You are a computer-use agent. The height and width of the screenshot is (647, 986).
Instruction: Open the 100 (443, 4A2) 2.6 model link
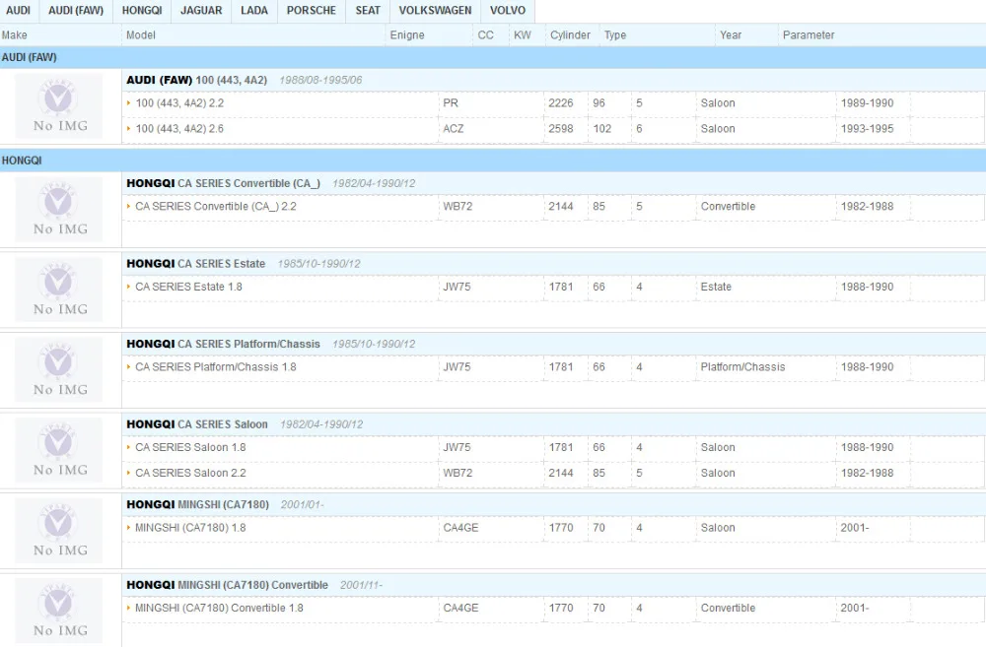coord(179,129)
